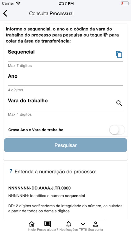Go back with the left arrow icon
The width and height of the screenshot is (131, 233).
pos(5,13)
